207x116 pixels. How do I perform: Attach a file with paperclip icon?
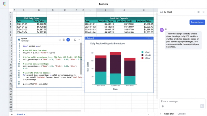click(163, 106)
